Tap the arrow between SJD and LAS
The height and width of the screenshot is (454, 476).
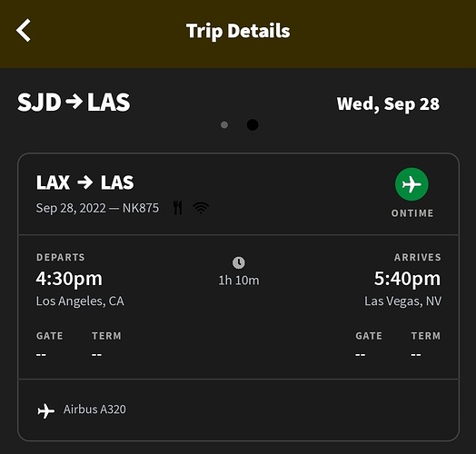[x=74, y=102]
